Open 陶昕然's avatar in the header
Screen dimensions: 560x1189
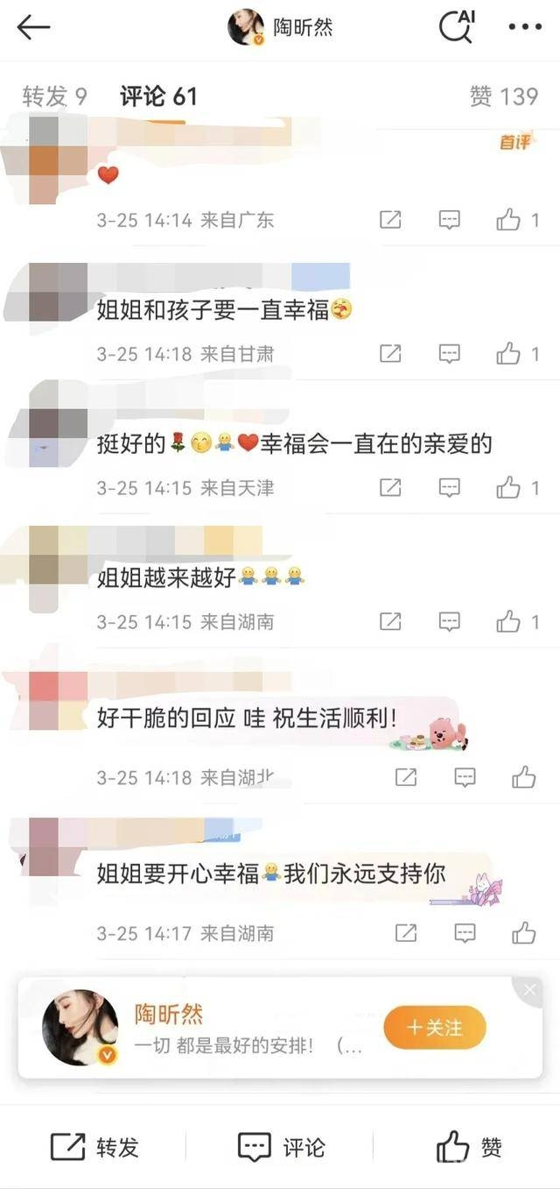click(x=246, y=27)
